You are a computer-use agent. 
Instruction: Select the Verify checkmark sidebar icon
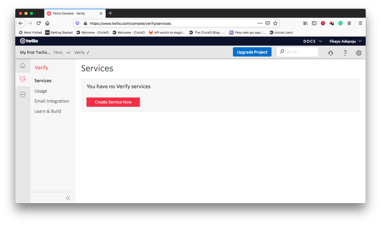tap(22, 79)
